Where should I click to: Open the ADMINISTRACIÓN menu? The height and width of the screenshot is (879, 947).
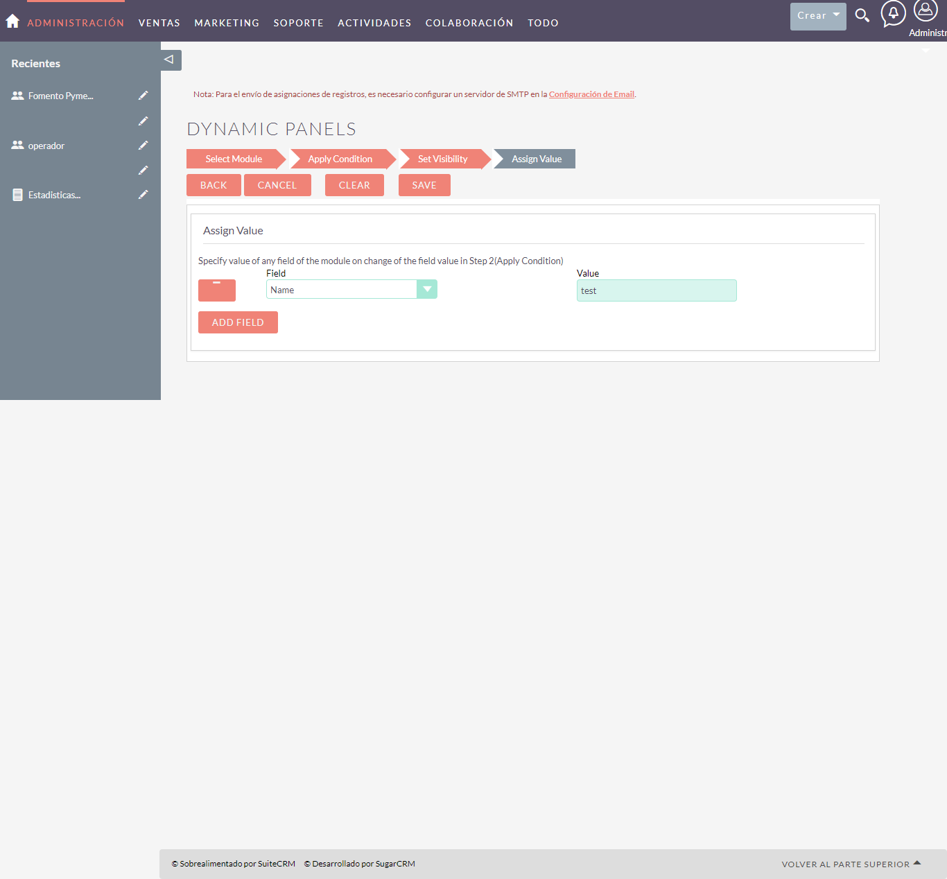tap(76, 23)
